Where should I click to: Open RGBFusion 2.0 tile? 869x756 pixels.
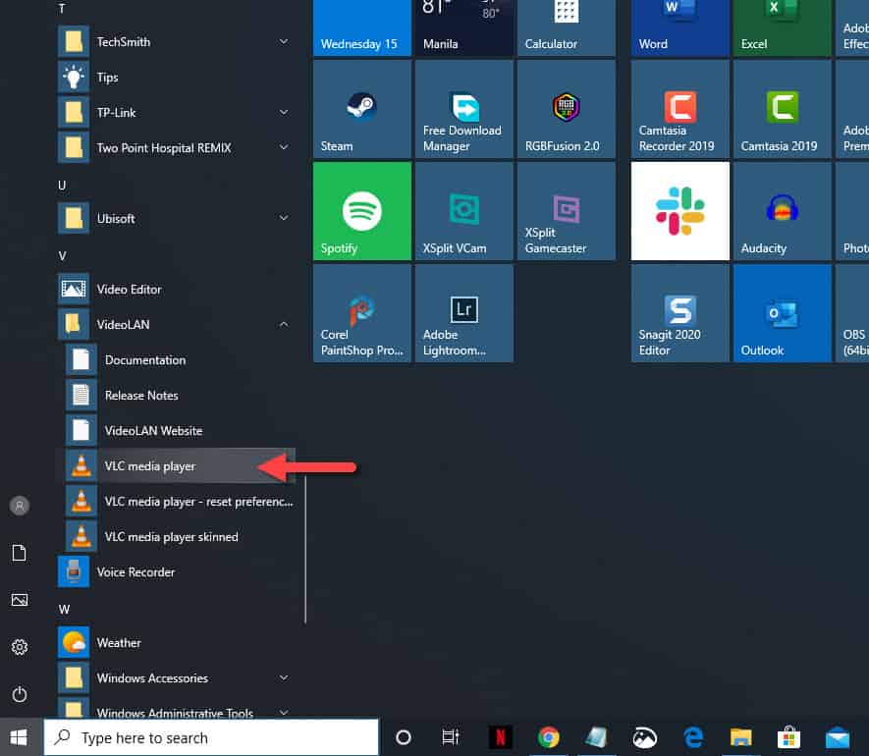pos(566,109)
